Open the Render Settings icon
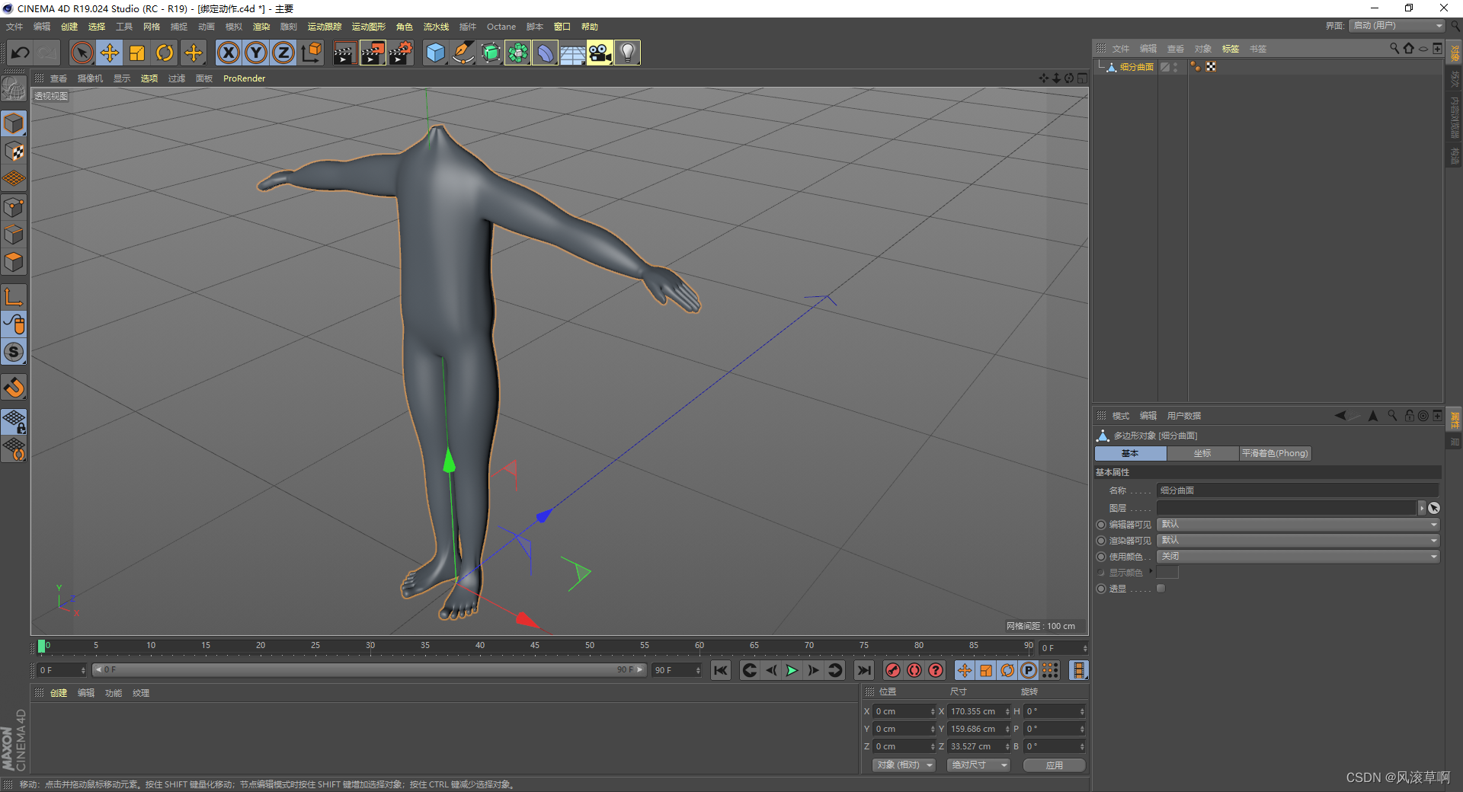1463x792 pixels. pos(401,53)
